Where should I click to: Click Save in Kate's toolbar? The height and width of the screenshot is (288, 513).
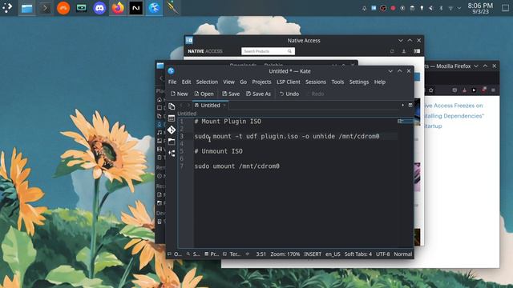coord(231,94)
